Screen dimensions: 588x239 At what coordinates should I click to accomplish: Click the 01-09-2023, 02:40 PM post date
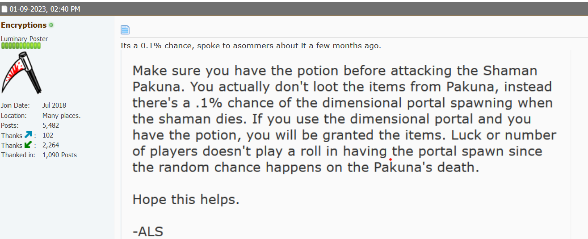[x=45, y=9]
